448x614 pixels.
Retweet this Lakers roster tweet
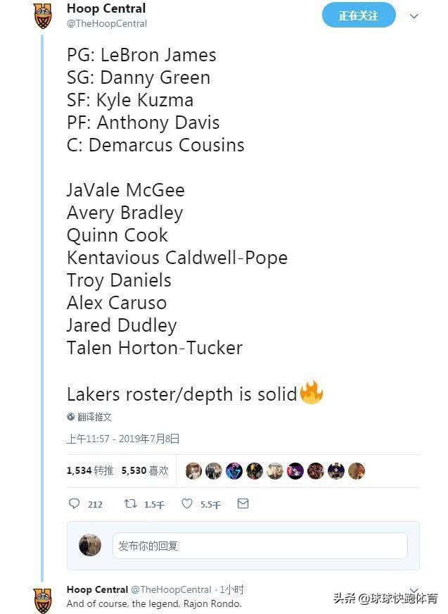click(131, 503)
